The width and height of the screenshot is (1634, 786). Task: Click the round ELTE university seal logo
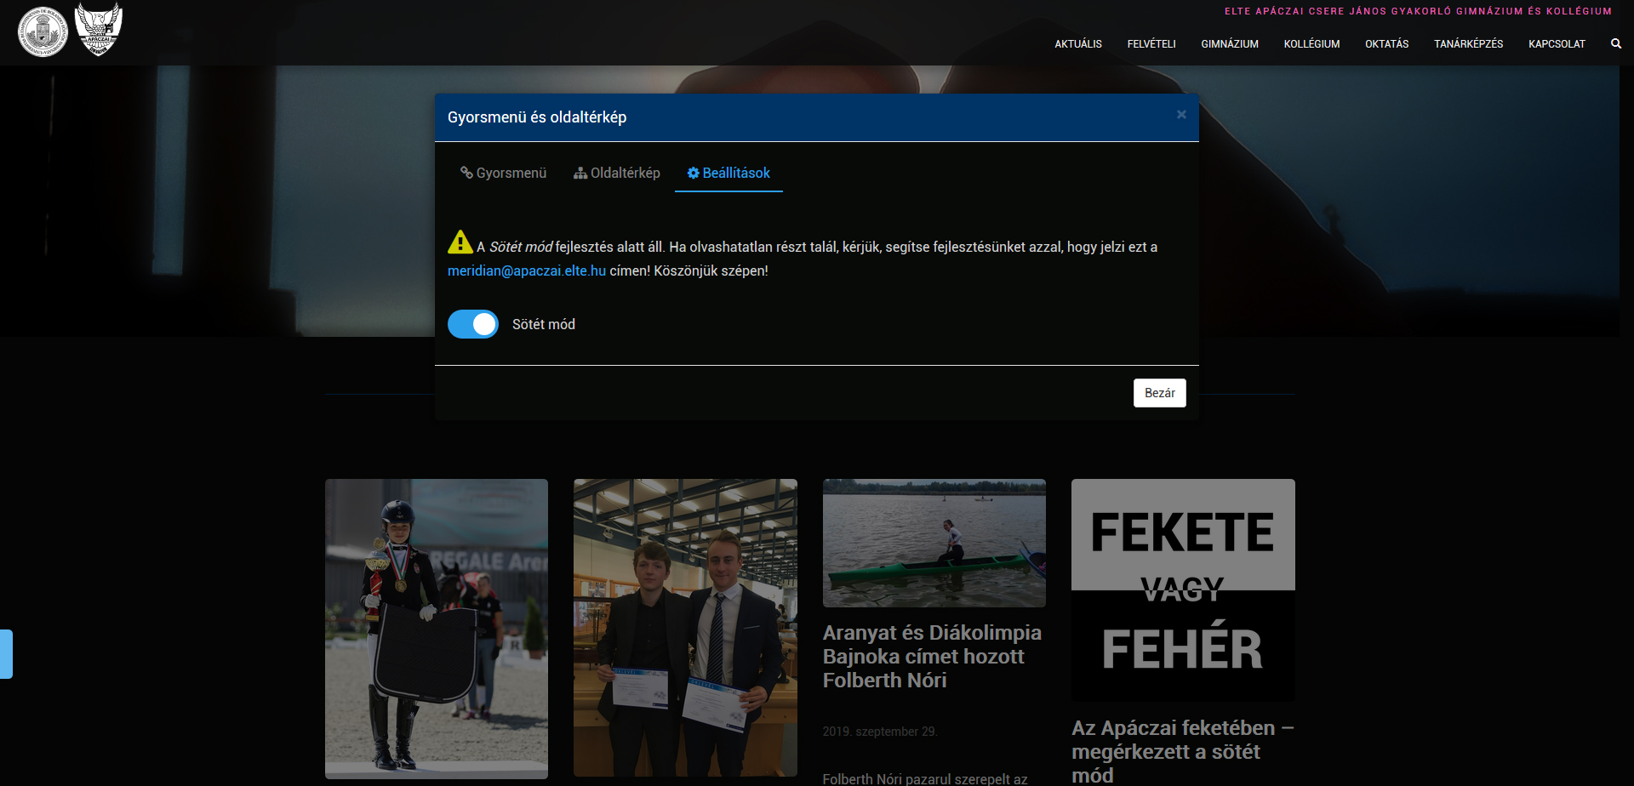coord(43,32)
